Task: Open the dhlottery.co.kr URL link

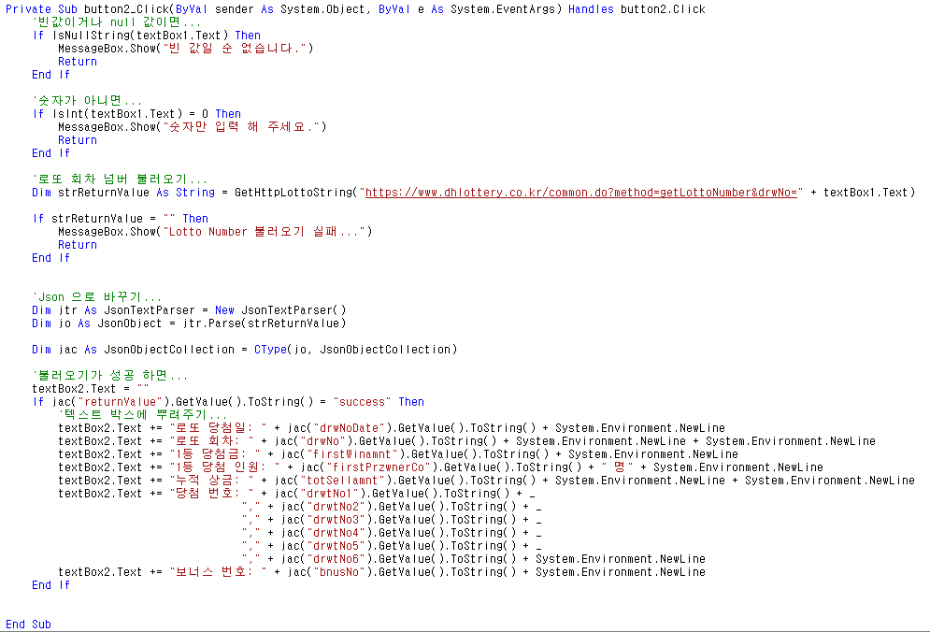Action: point(581,193)
